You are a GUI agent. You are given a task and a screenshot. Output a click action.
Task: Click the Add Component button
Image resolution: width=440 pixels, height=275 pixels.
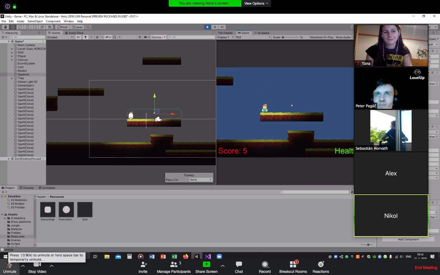408,239
